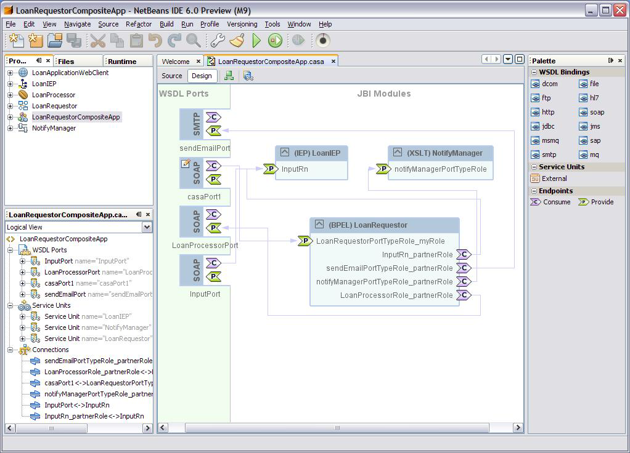Click the provide endpoint of LoanProcessorPort
This screenshot has height=453, width=630.
click(213, 228)
